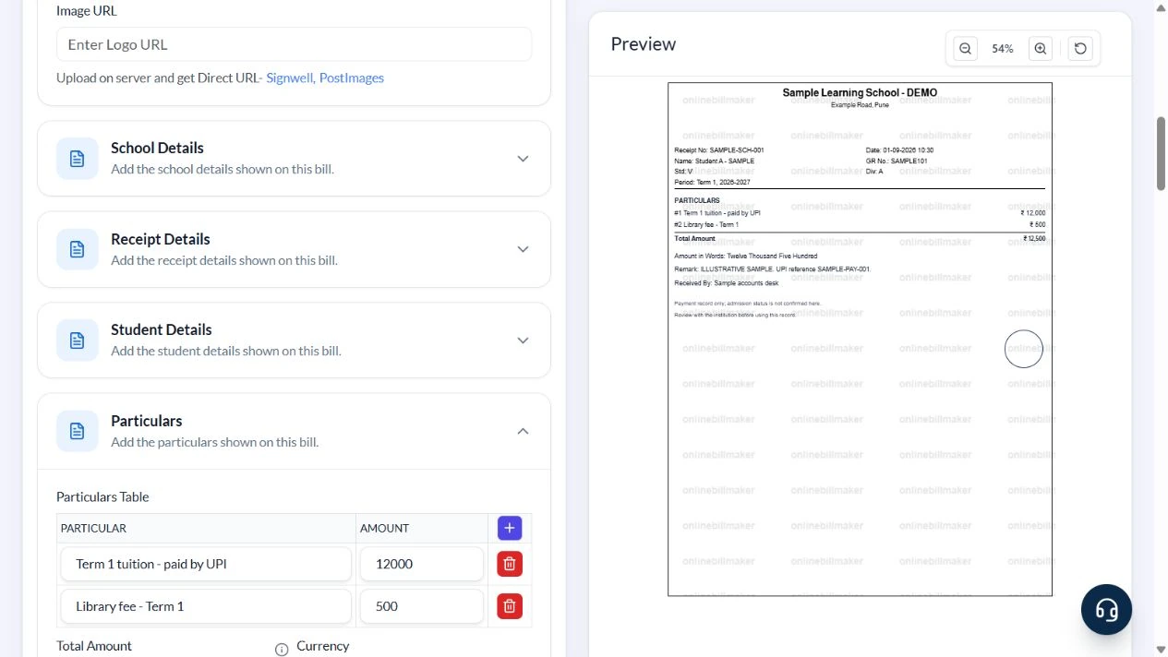Viewport: 1168px width, 657px height.
Task: Click the Particulars Table label
Action: click(102, 496)
